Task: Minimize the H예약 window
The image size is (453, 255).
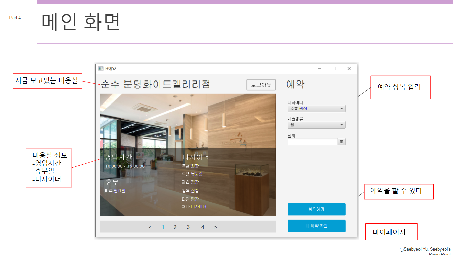Action: point(319,68)
